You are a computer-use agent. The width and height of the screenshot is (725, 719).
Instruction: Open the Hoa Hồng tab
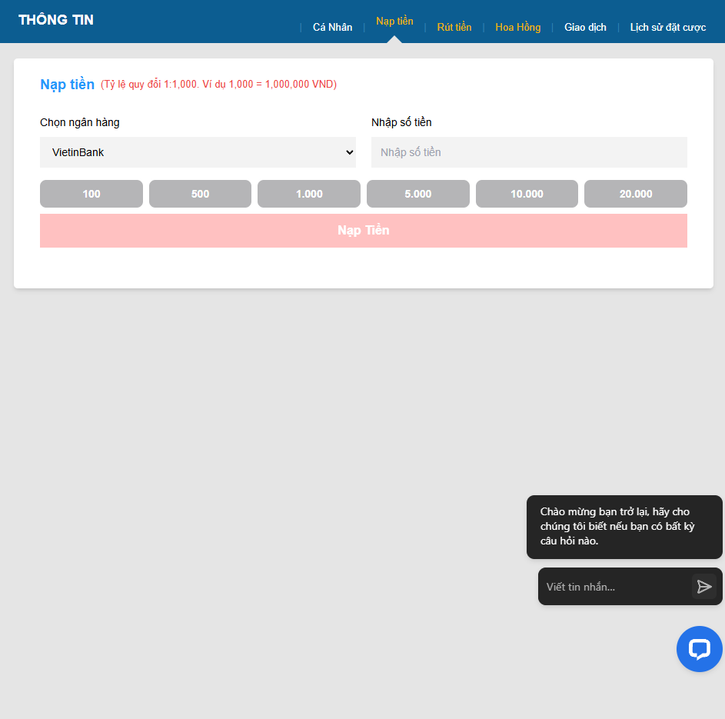(x=517, y=28)
